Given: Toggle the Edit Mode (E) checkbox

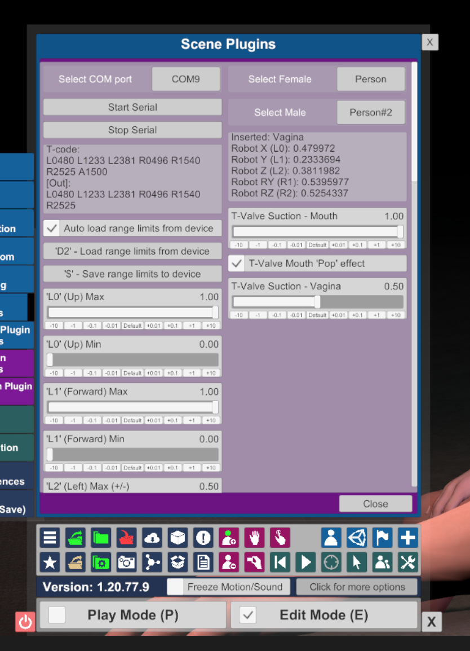Looking at the screenshot, I should point(248,615).
